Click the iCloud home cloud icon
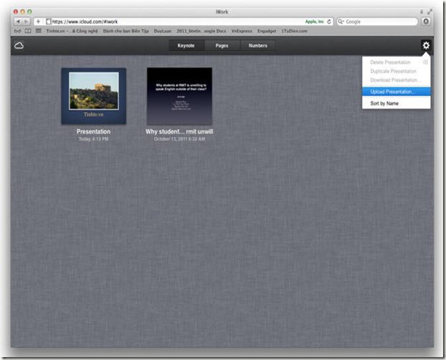This screenshot has width=446, height=360. tap(19, 45)
